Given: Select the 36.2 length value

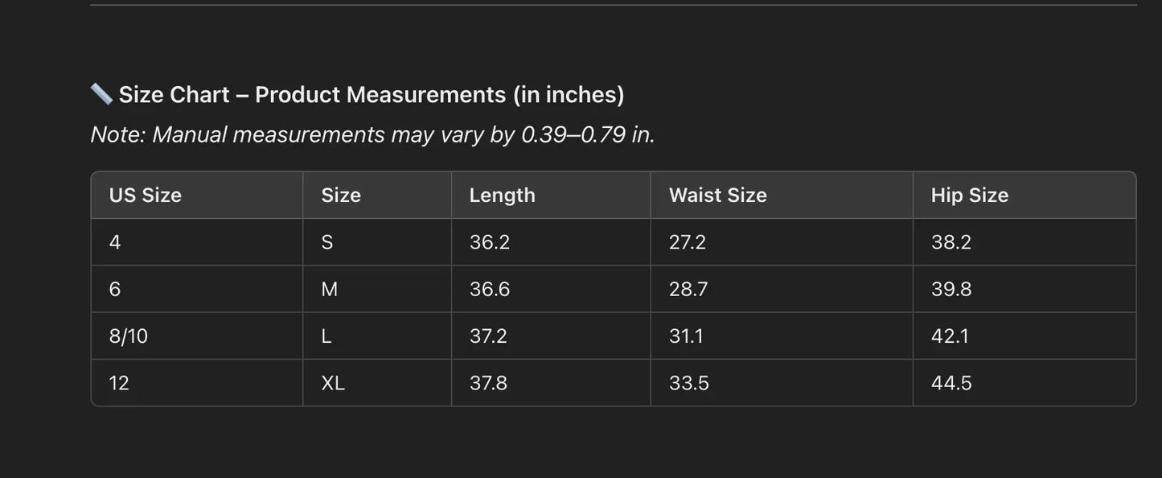Looking at the screenshot, I should tap(490, 242).
